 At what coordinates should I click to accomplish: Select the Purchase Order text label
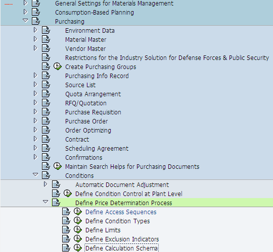[x=86, y=121]
